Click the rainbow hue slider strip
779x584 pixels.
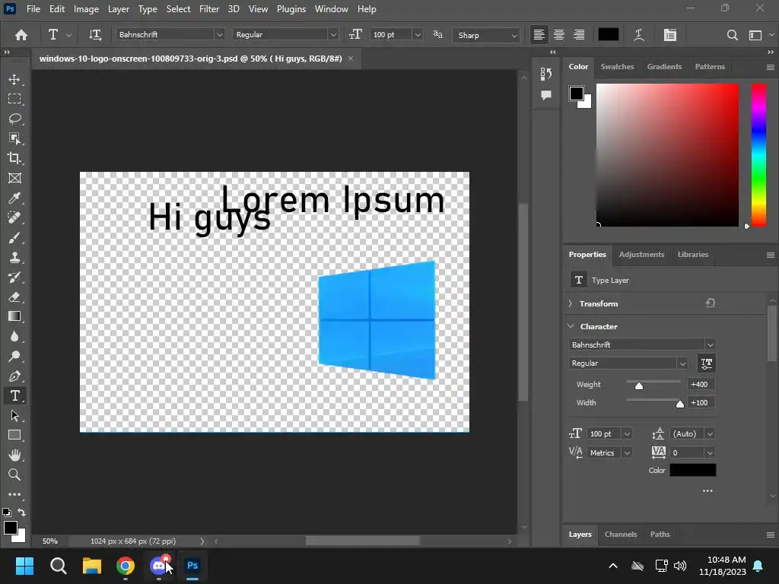click(758, 155)
